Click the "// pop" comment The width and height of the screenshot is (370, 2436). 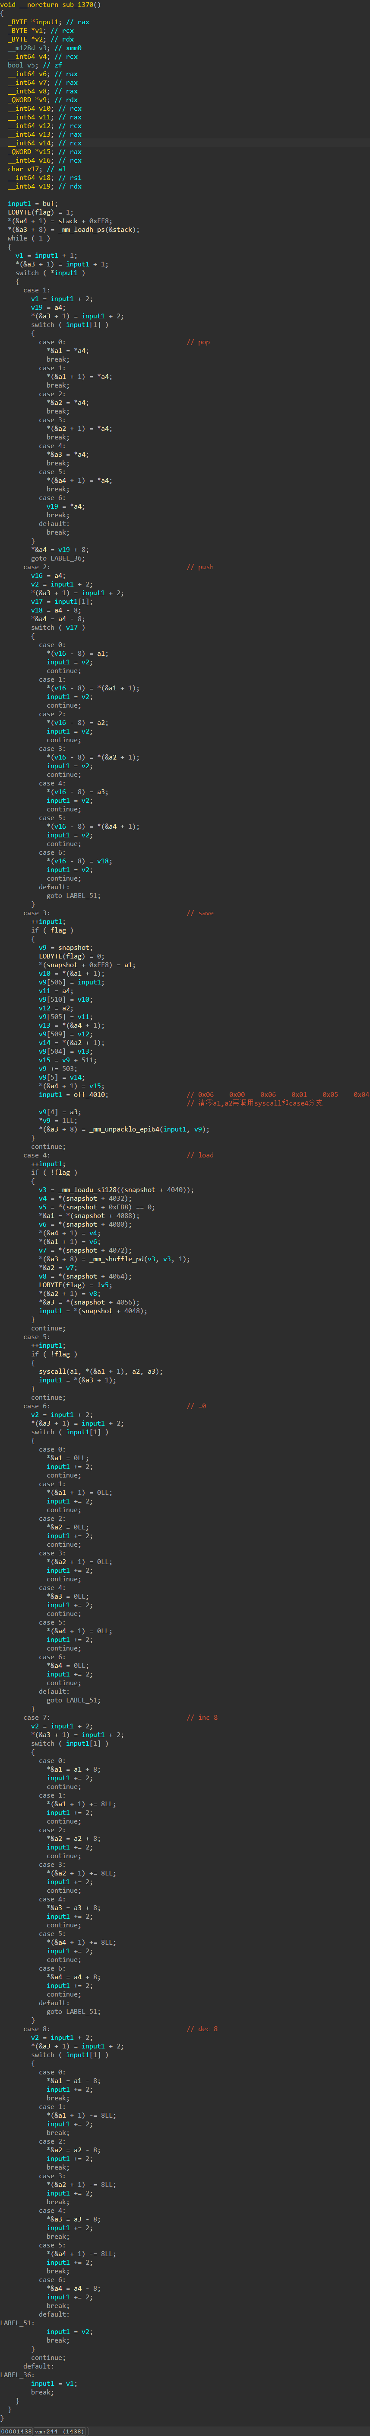tap(198, 341)
